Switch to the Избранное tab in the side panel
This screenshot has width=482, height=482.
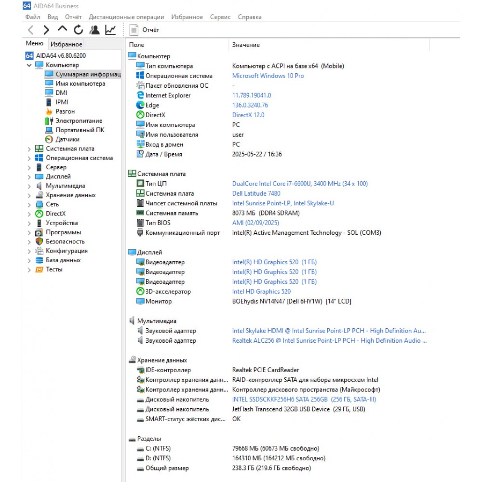pyautogui.click(x=66, y=44)
